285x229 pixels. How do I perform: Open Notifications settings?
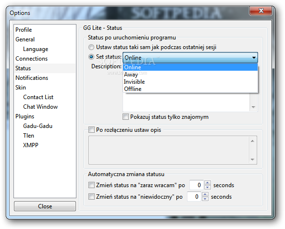(x=32, y=78)
